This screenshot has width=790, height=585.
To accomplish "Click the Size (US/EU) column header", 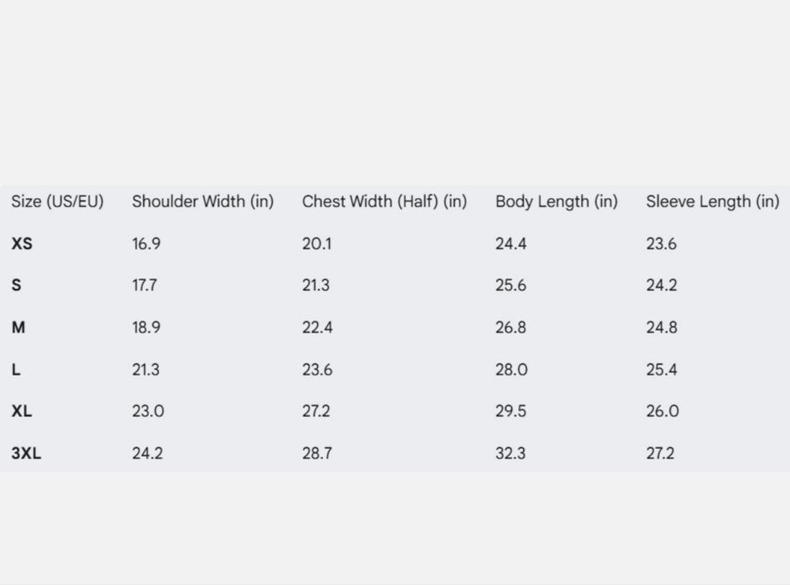I will pos(58,201).
